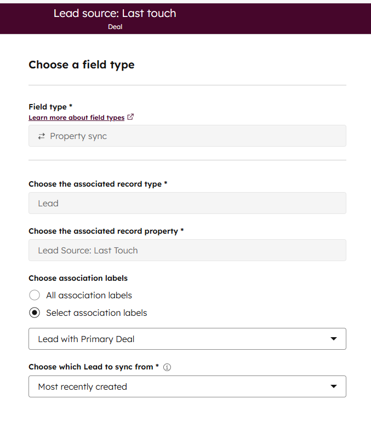The height and width of the screenshot is (422, 371).
Task: Click the Choose the associated record property label
Action: (106, 231)
